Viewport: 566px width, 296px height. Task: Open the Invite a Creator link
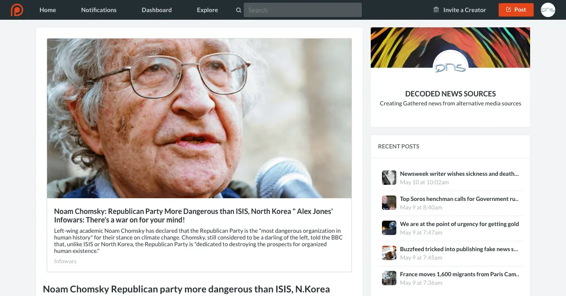(x=465, y=10)
